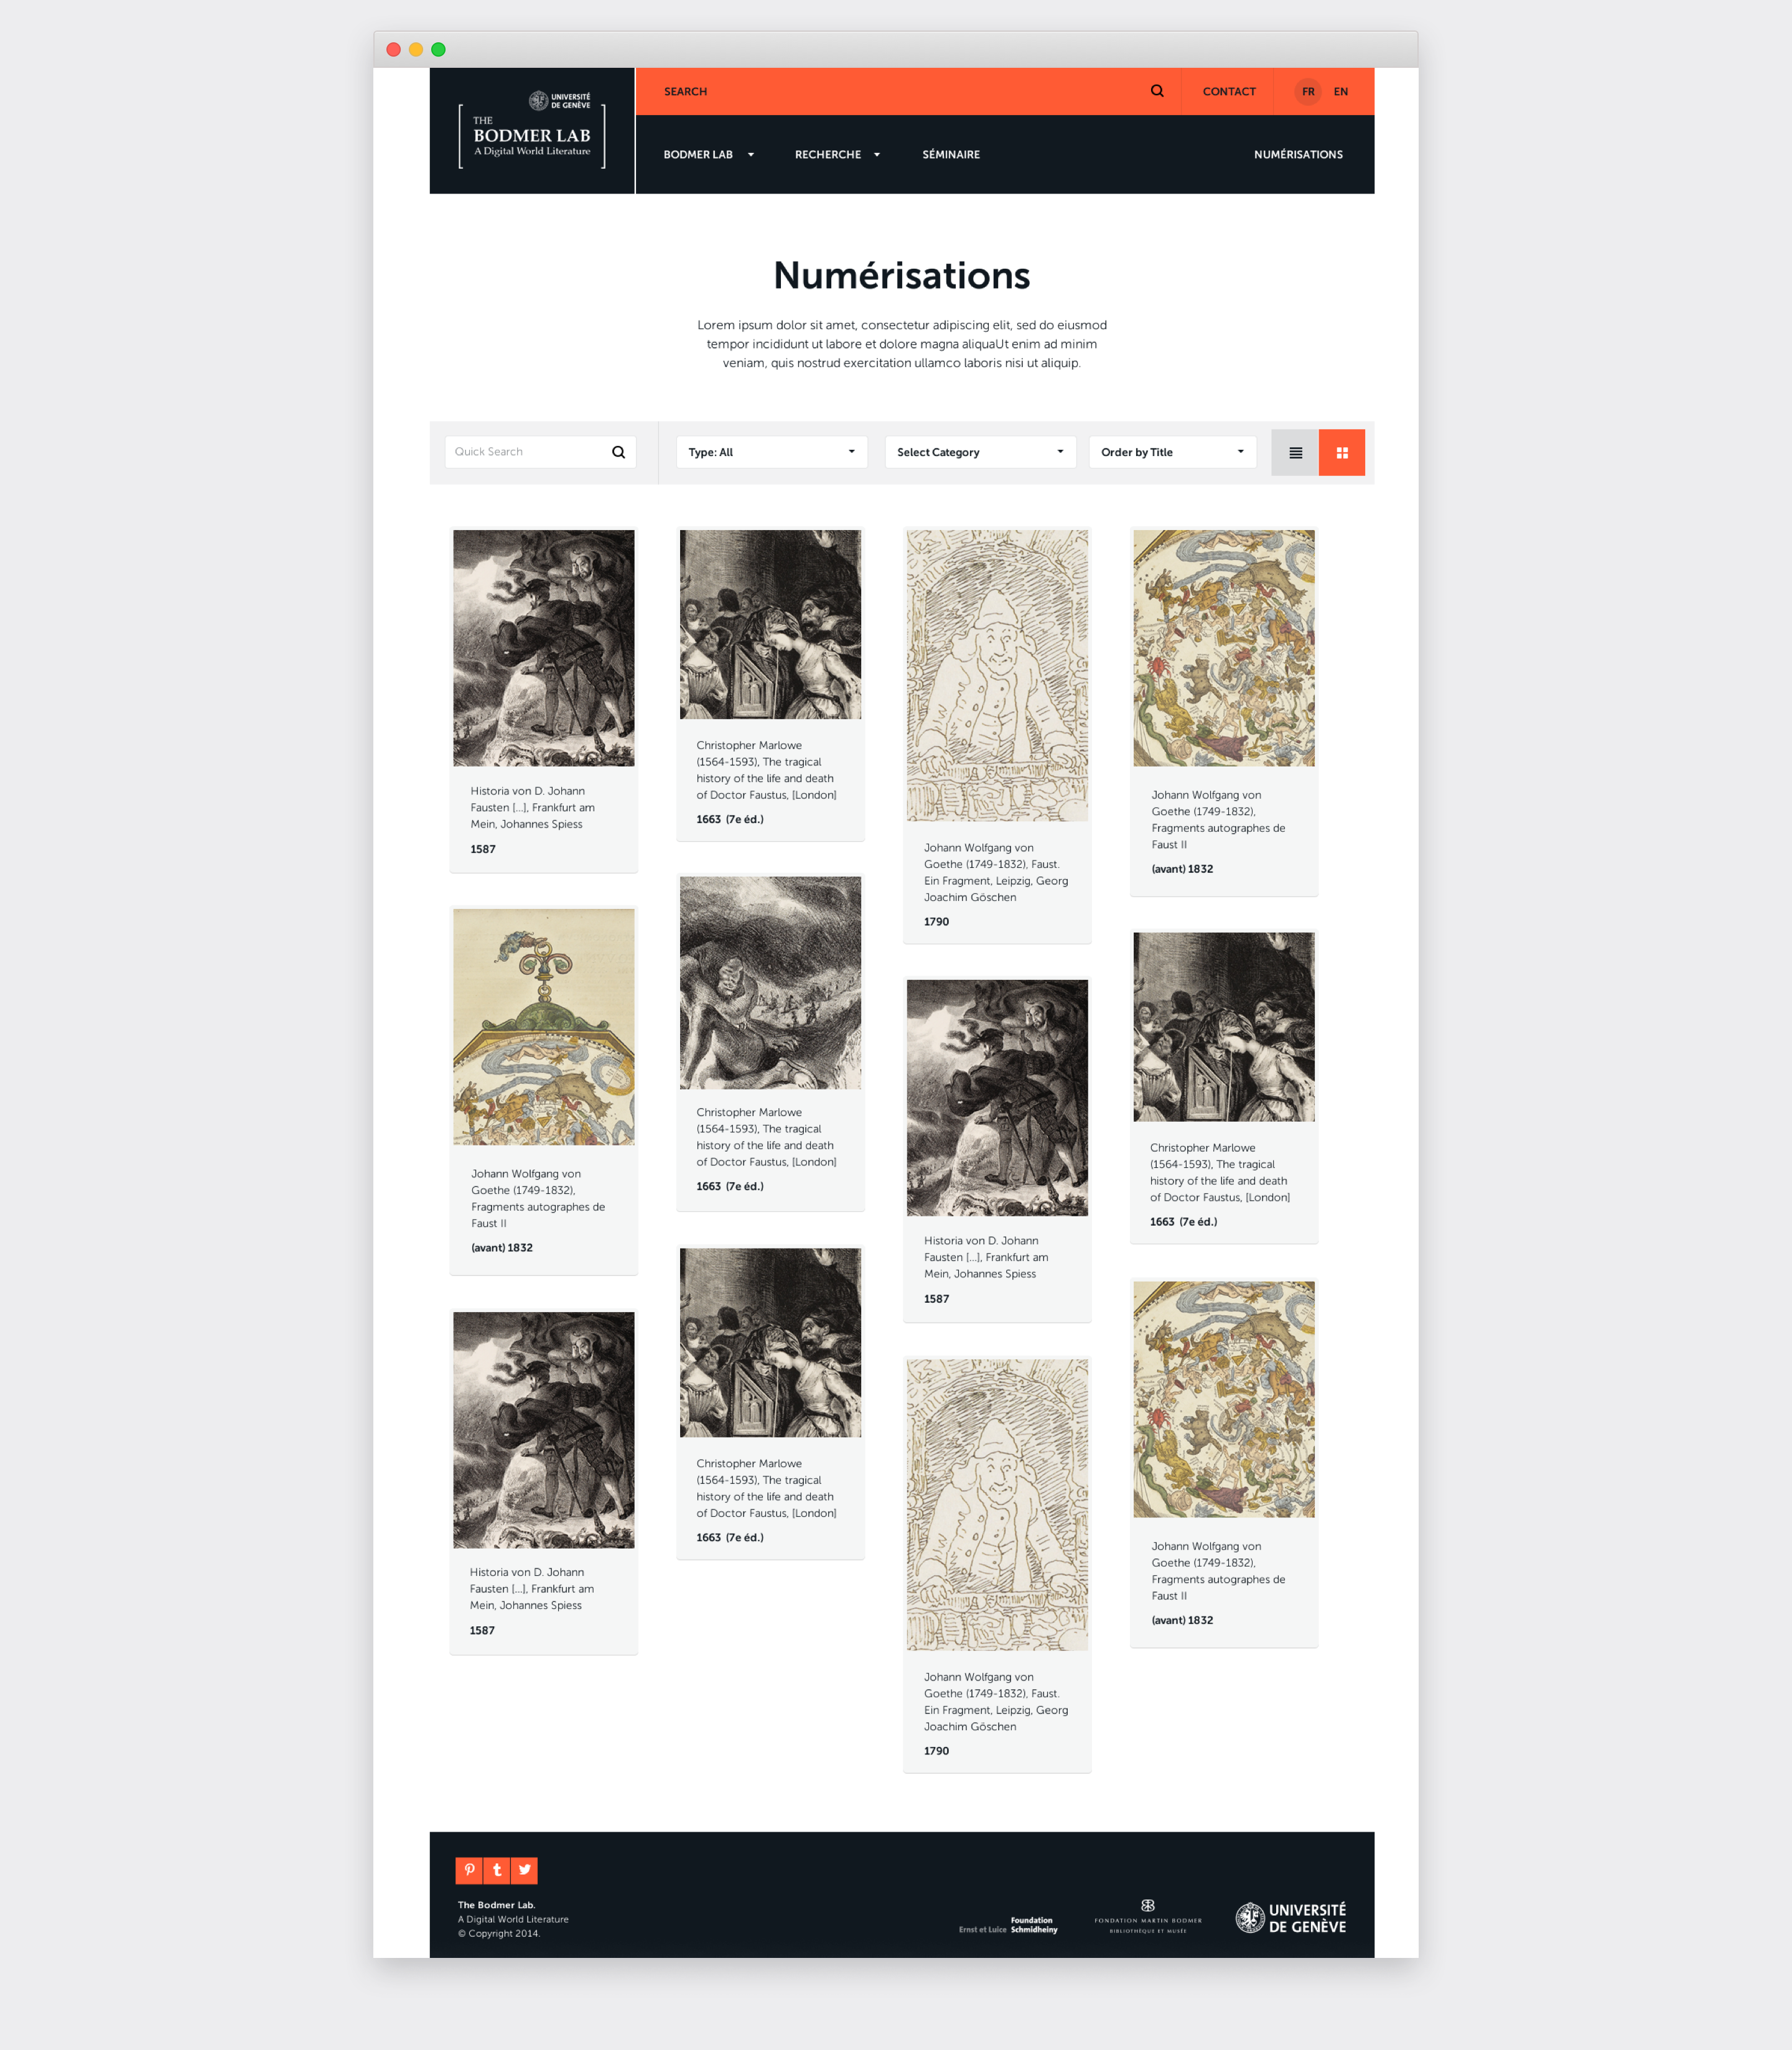Go to the Contact page

[x=1229, y=91]
